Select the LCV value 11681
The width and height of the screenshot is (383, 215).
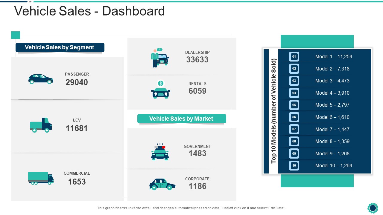77,128
